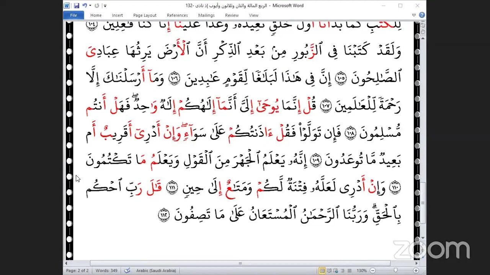Open the File tab

73,15
